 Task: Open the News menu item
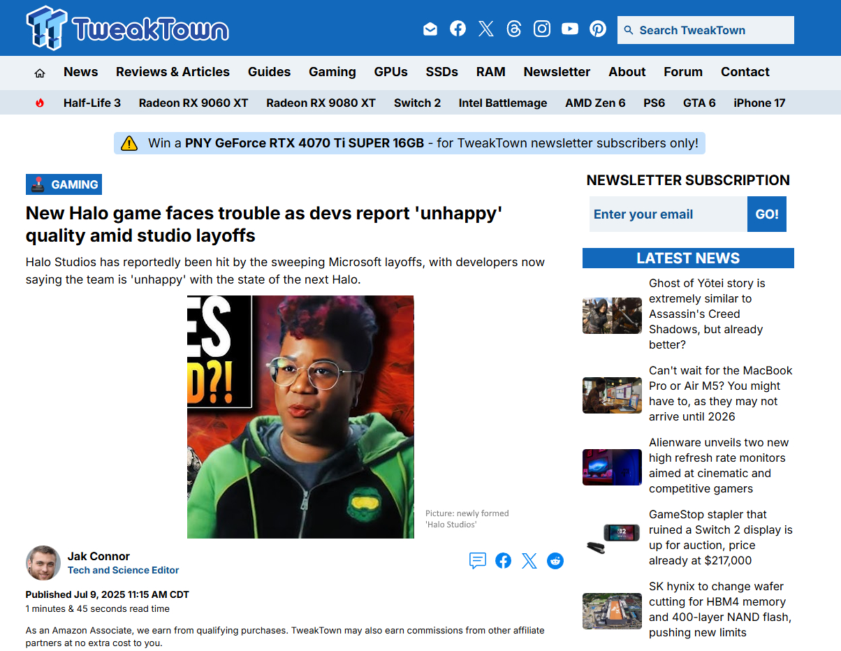pos(81,72)
